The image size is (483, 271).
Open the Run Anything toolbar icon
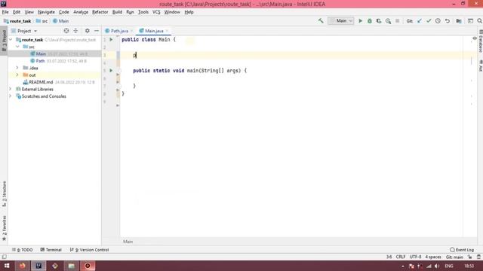(x=470, y=21)
